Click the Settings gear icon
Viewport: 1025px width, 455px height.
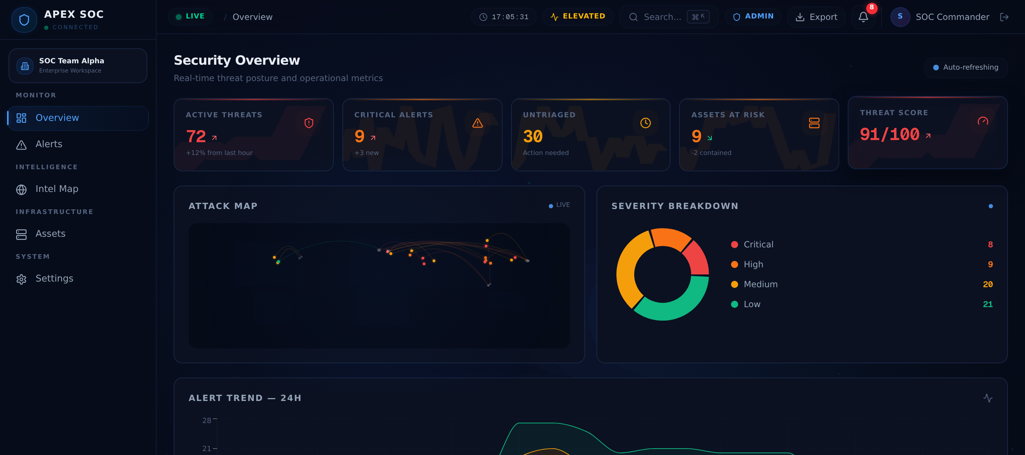click(21, 279)
